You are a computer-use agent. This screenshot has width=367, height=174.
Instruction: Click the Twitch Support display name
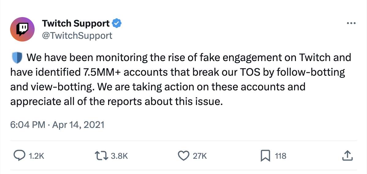(x=76, y=23)
